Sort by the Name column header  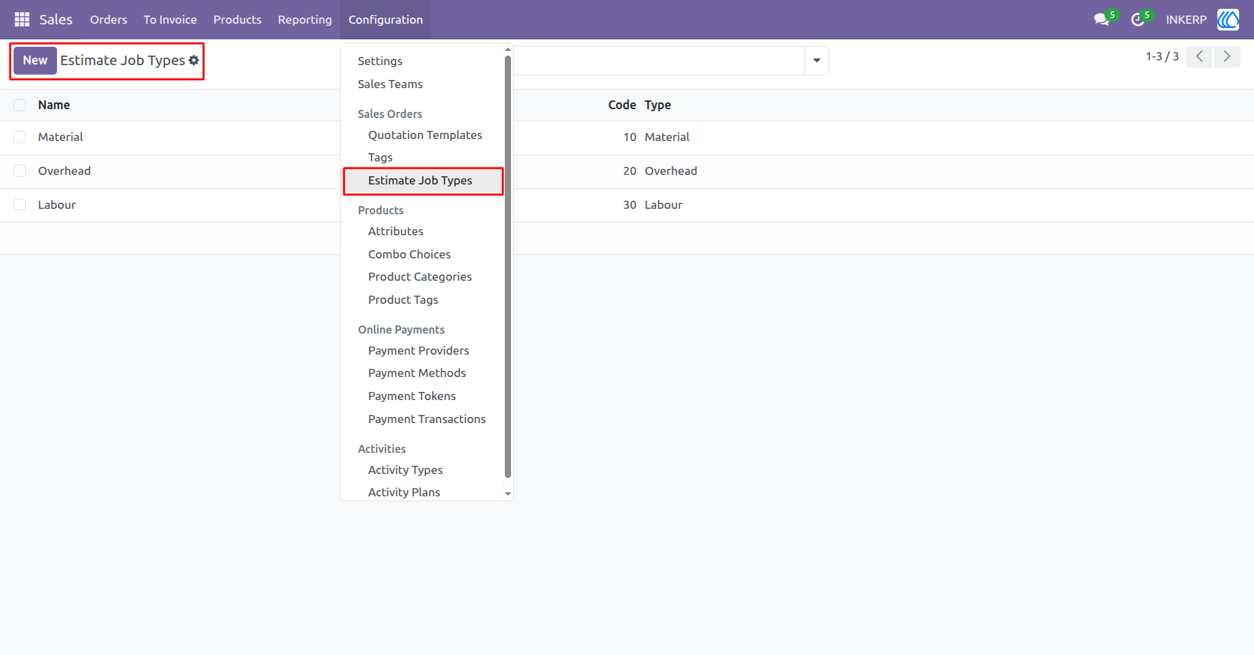tap(54, 105)
